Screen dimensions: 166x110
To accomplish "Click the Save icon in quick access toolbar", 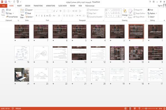I will pyautogui.click(x=6, y=2).
